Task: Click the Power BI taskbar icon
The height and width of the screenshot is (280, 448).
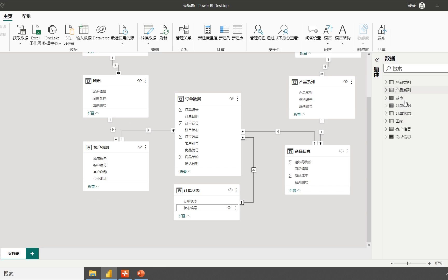Action: 109,274
